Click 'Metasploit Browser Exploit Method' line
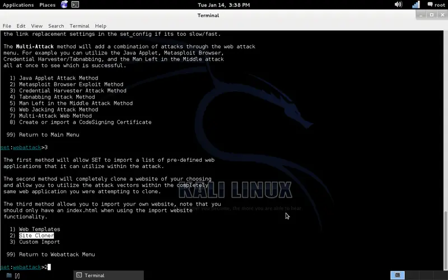Image resolution: width=448 pixels, height=280 pixels. pyautogui.click(x=71, y=85)
